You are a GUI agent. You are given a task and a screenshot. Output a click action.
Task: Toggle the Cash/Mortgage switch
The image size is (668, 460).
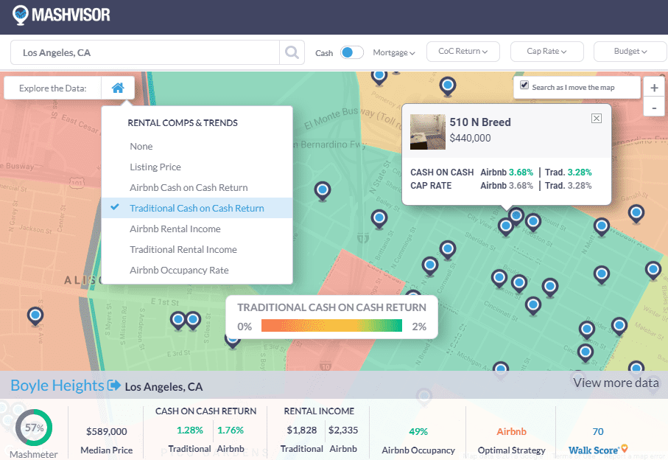[351, 52]
